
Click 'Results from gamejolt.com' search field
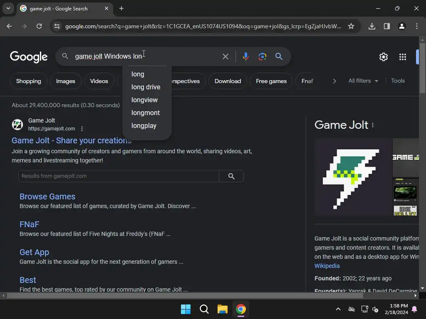[x=119, y=176]
